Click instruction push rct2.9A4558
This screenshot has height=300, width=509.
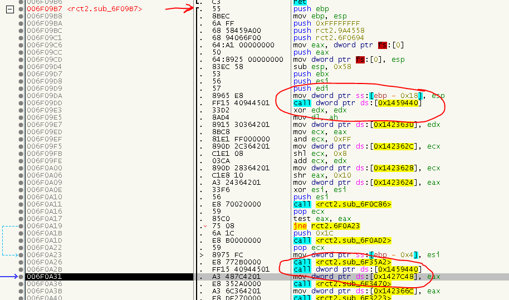click(x=329, y=31)
